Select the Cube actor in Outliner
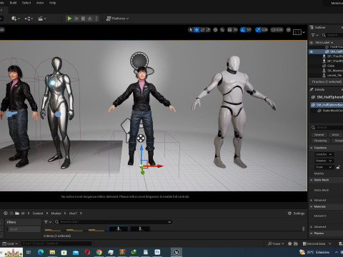The image size is (343, 257). pyautogui.click(x=331, y=66)
